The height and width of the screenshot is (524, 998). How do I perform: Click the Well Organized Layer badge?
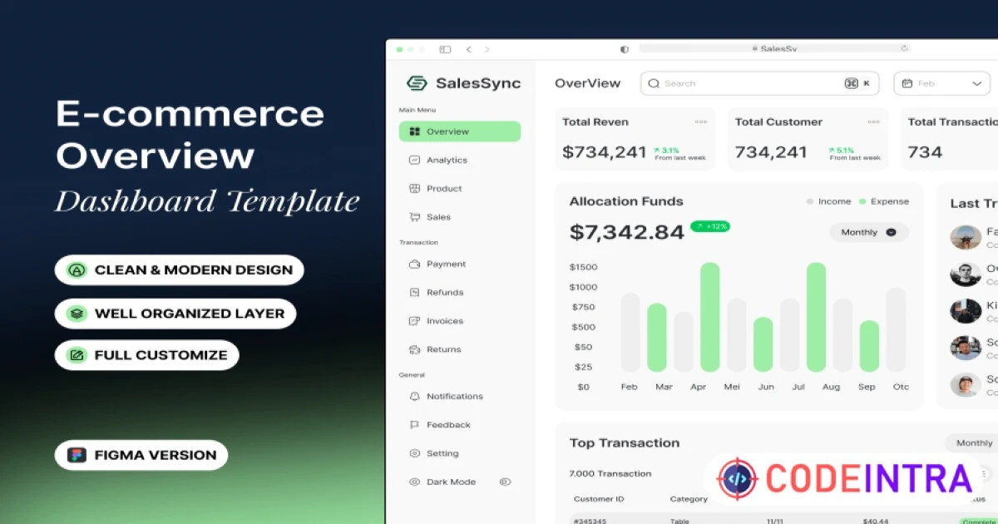(175, 314)
